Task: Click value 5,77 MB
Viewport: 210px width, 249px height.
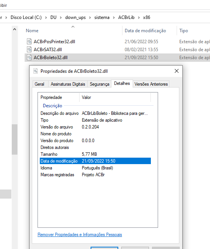Action: pos(89,154)
